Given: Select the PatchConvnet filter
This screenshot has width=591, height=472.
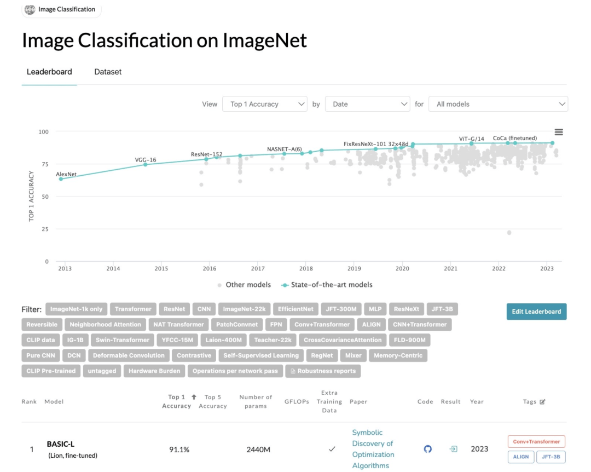Looking at the screenshot, I should coord(237,325).
